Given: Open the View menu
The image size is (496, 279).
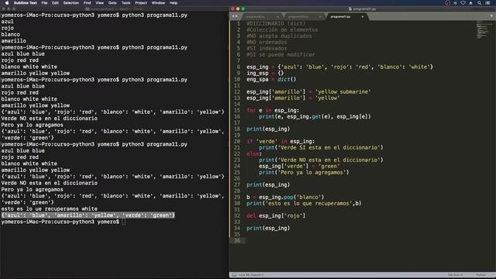Looking at the screenshot, I should click(x=100, y=3).
